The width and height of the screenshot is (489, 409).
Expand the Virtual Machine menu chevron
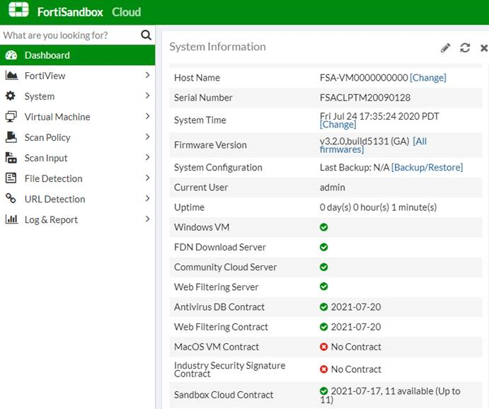click(x=147, y=116)
